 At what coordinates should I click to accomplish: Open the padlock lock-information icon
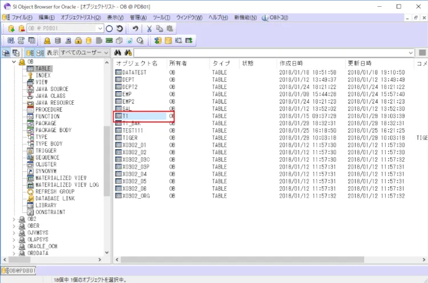[78, 40]
